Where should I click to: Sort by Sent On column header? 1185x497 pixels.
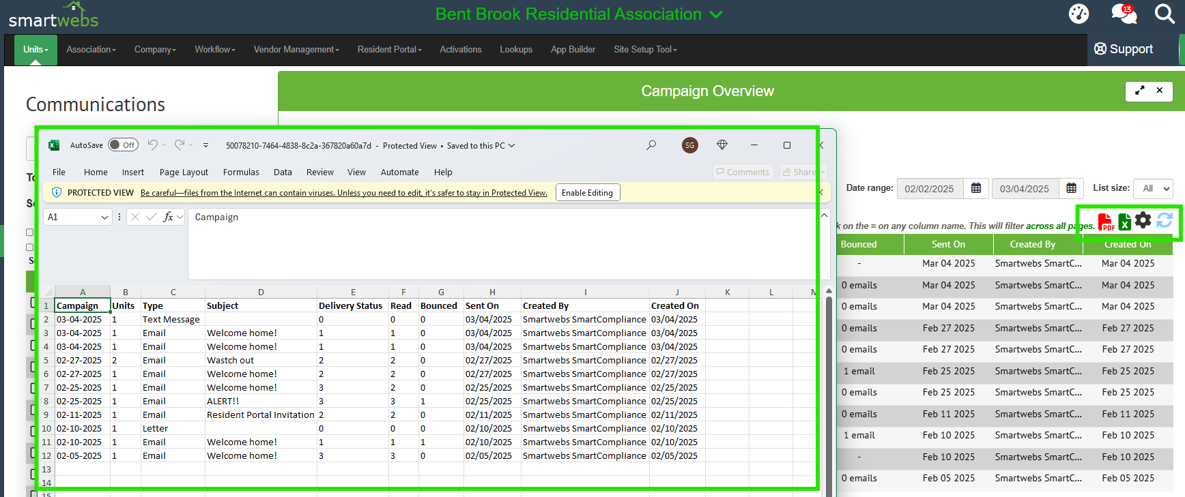[x=949, y=245]
